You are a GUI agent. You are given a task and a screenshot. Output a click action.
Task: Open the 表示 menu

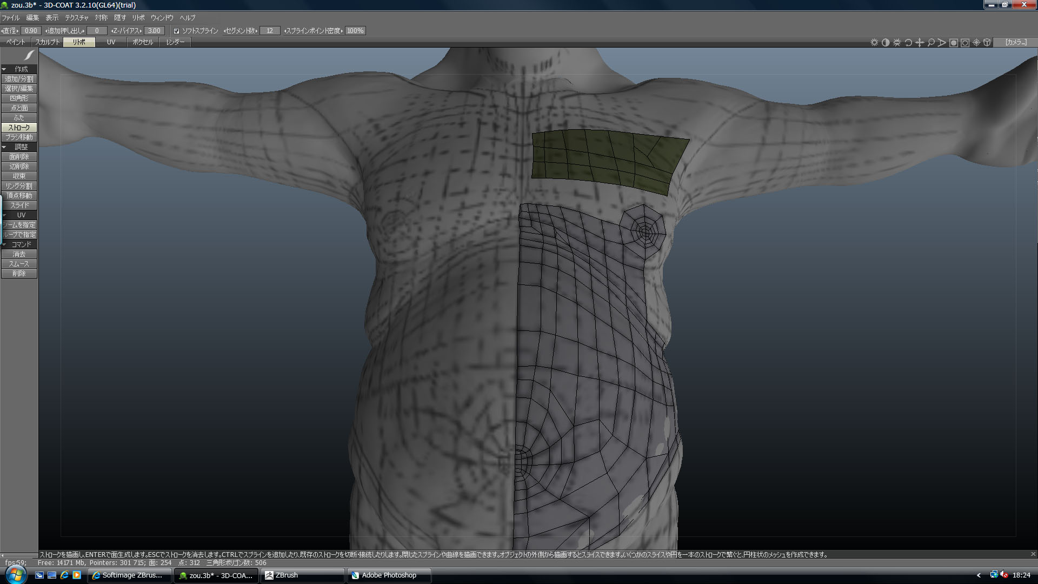(52, 18)
